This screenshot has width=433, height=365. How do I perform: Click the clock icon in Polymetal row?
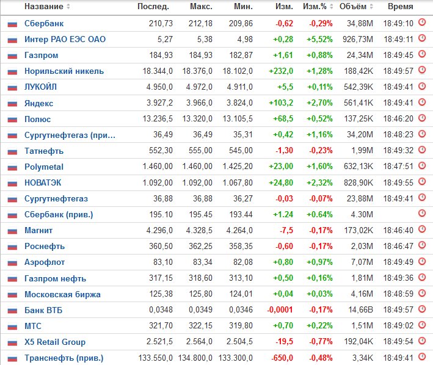pos(422,165)
